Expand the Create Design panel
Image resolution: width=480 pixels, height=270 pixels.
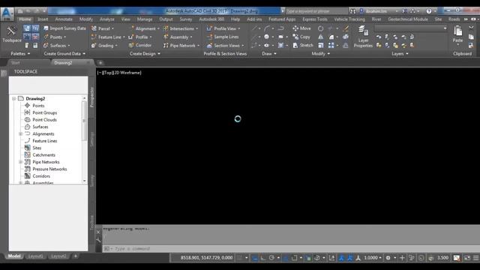tap(145, 53)
